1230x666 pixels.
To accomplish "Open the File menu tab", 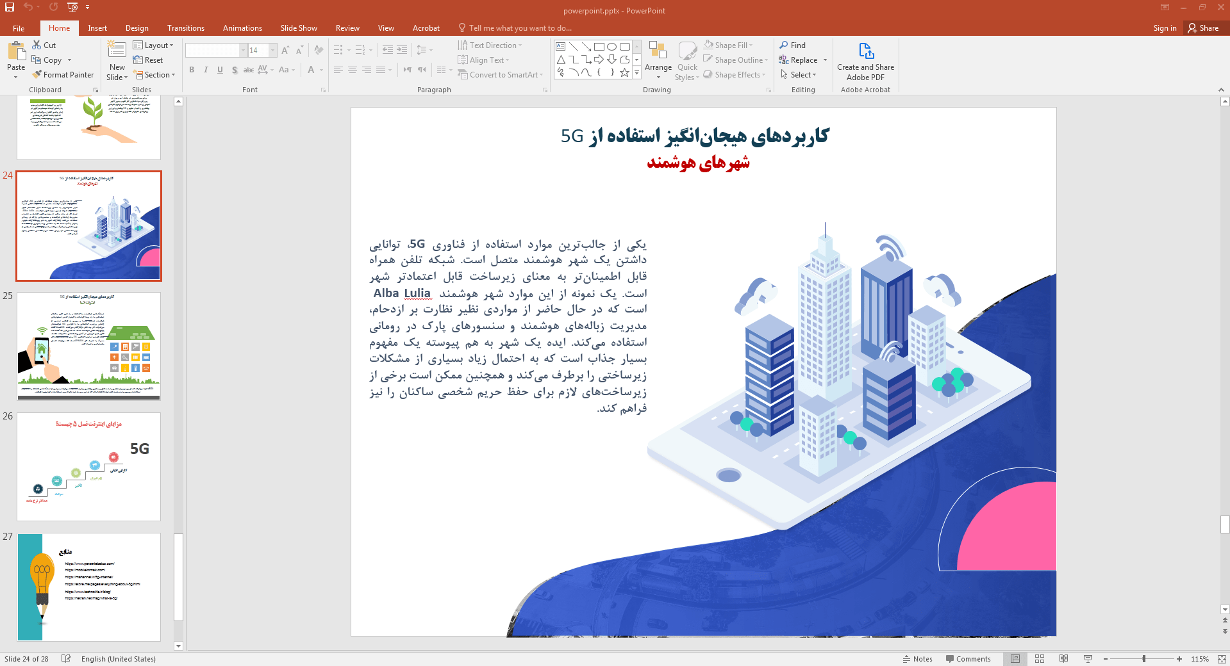I will click(x=19, y=28).
